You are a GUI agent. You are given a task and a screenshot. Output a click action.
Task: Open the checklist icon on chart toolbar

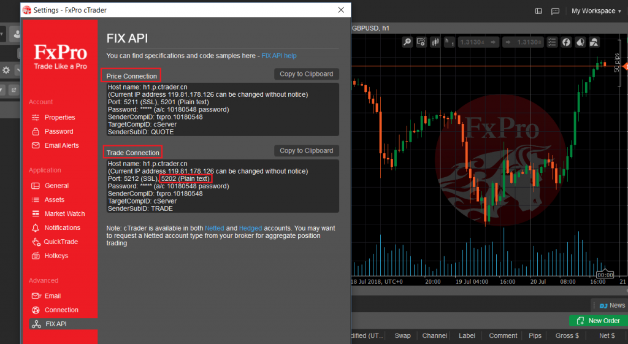pos(552,42)
